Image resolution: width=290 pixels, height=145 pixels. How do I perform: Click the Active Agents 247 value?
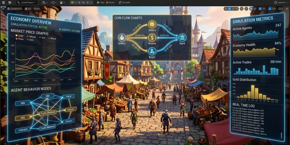278,25
